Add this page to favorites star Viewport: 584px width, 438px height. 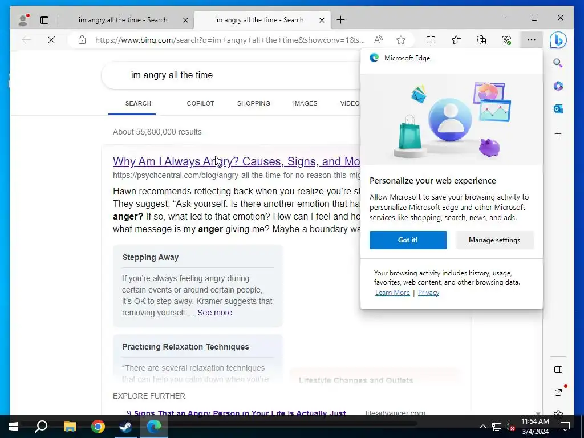click(x=401, y=40)
